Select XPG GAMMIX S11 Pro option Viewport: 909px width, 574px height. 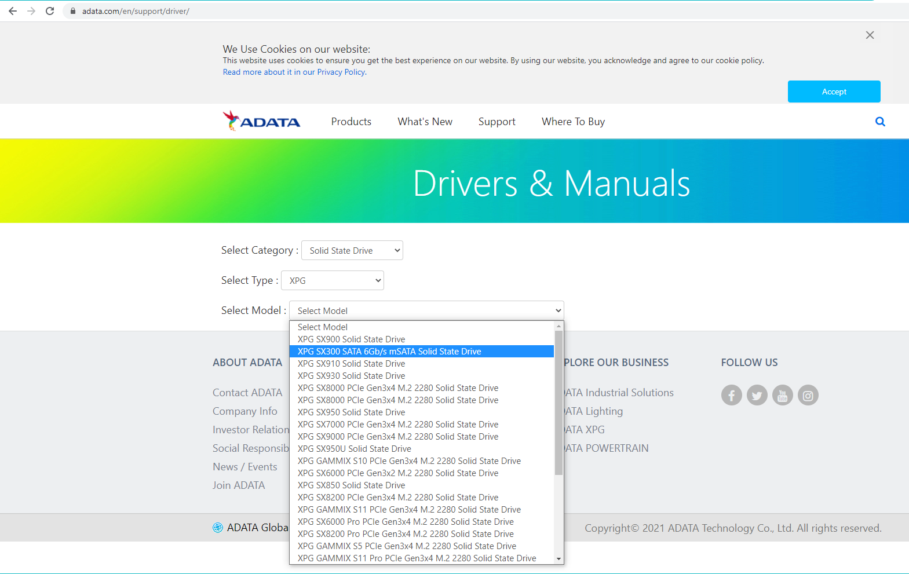click(422, 558)
